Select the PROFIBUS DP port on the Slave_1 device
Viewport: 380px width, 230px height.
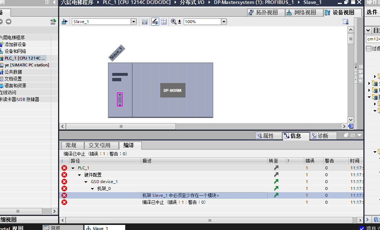pos(120,99)
